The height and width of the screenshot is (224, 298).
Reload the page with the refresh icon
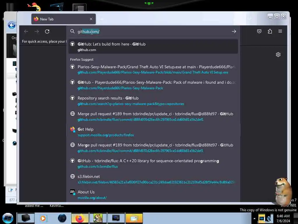[47, 32]
